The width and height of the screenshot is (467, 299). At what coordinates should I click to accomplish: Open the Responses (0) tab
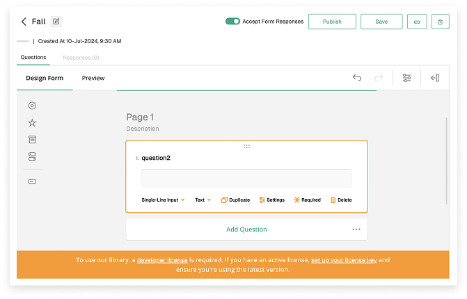(x=81, y=58)
